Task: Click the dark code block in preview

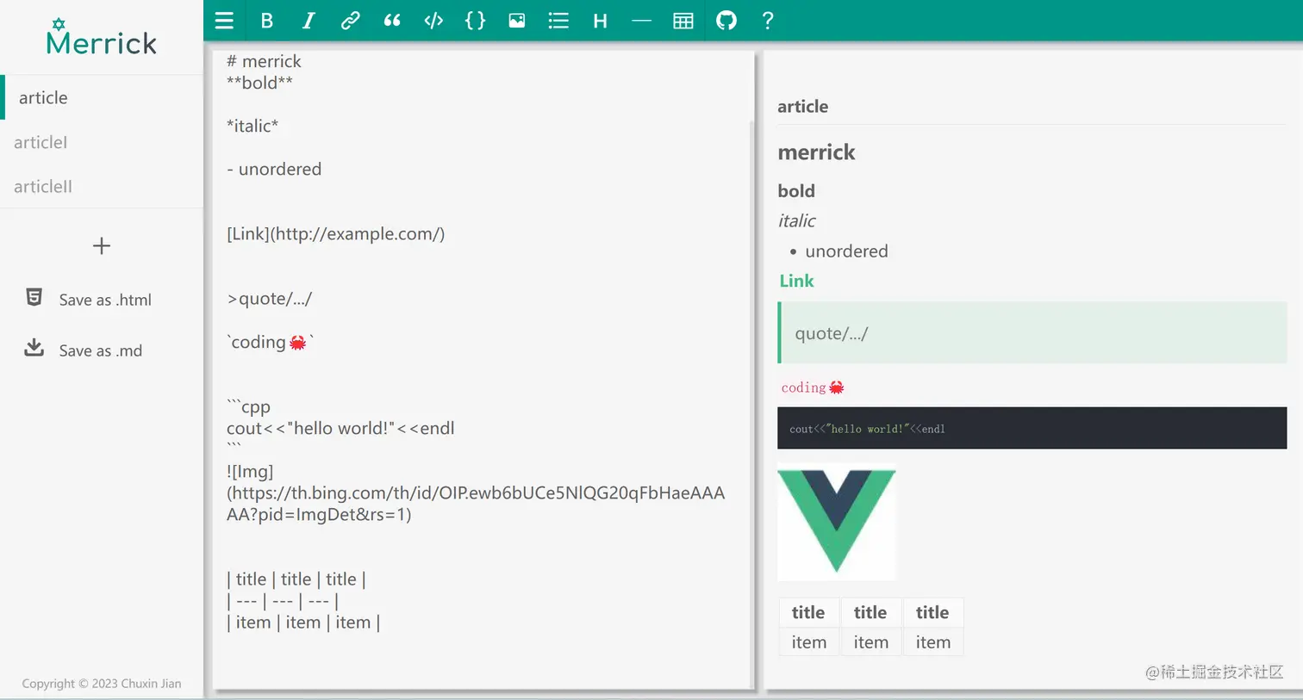Action: coord(1032,428)
